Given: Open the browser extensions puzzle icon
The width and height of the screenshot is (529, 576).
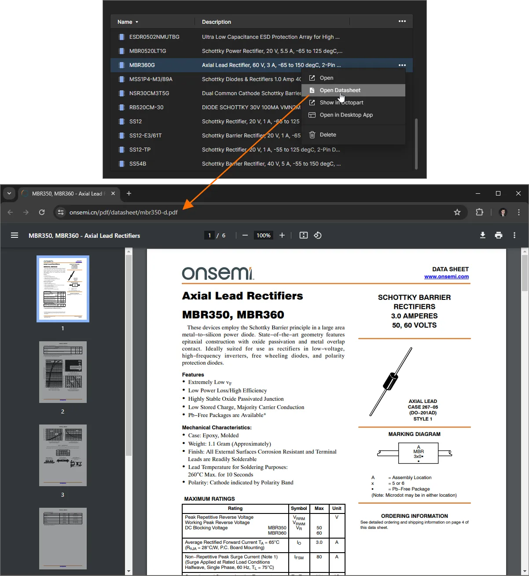Looking at the screenshot, I should (479, 212).
